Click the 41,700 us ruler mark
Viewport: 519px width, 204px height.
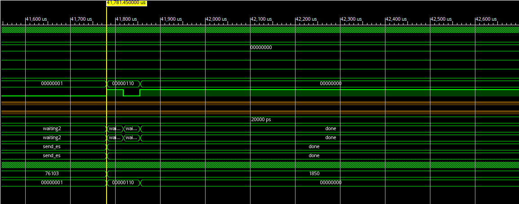[x=81, y=19]
